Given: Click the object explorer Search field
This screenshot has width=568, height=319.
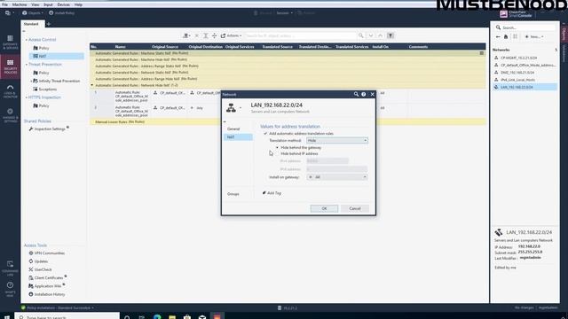Looking at the screenshot, I should [x=525, y=27].
